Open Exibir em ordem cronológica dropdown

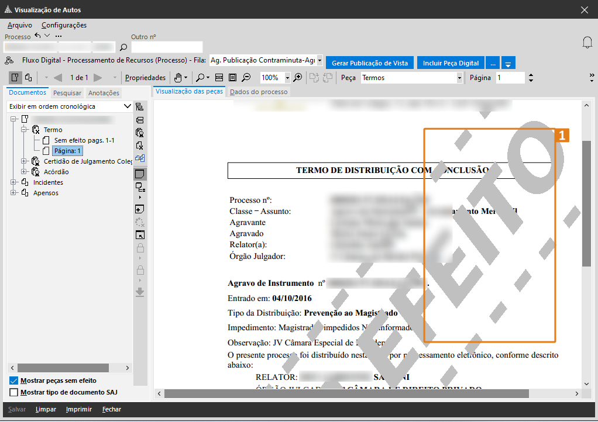pyautogui.click(x=128, y=106)
